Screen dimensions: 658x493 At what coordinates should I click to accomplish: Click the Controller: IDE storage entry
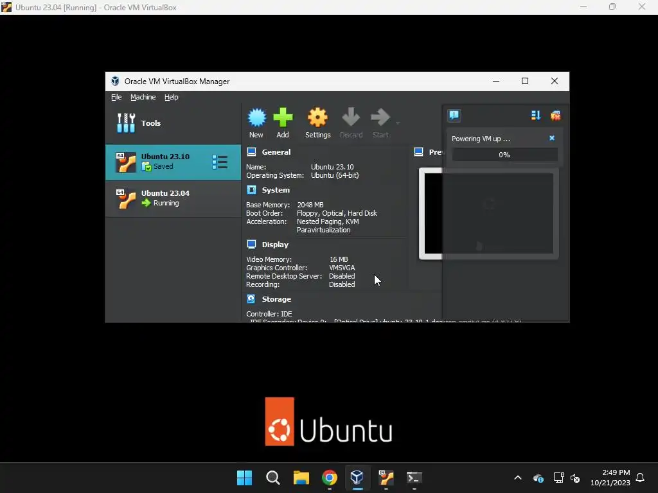pyautogui.click(x=269, y=313)
